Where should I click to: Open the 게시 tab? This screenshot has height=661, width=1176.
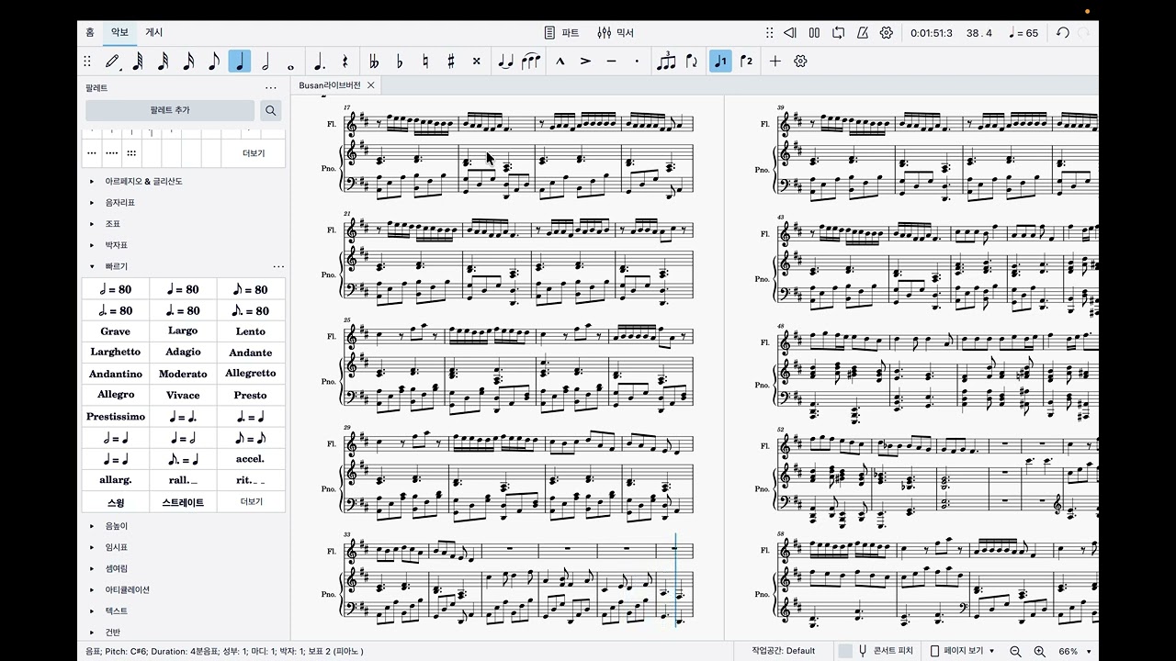(x=154, y=32)
